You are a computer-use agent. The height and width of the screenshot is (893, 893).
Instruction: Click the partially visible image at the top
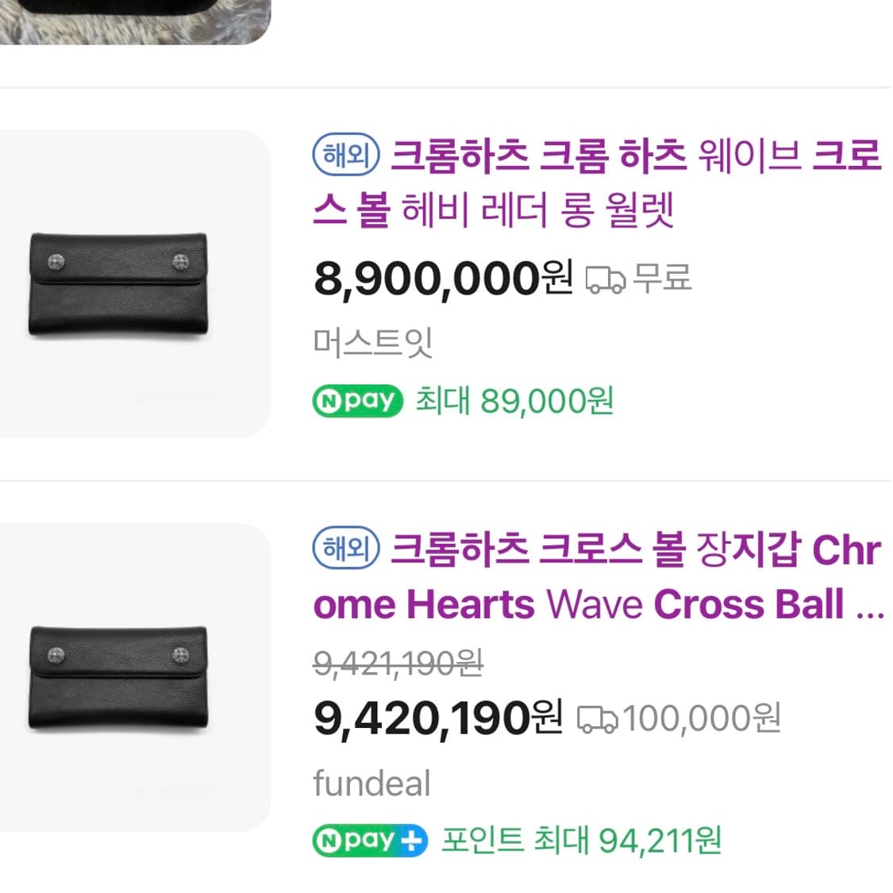click(x=131, y=20)
